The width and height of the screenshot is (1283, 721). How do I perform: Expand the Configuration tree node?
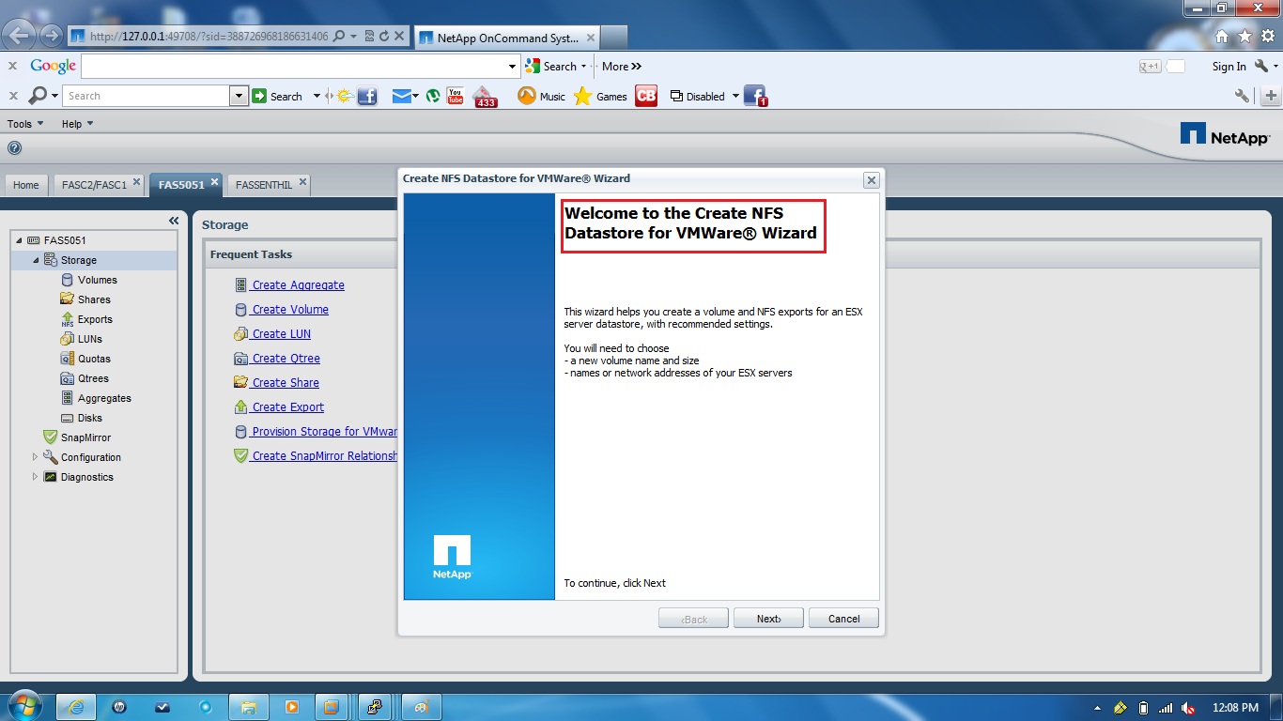pyautogui.click(x=36, y=457)
